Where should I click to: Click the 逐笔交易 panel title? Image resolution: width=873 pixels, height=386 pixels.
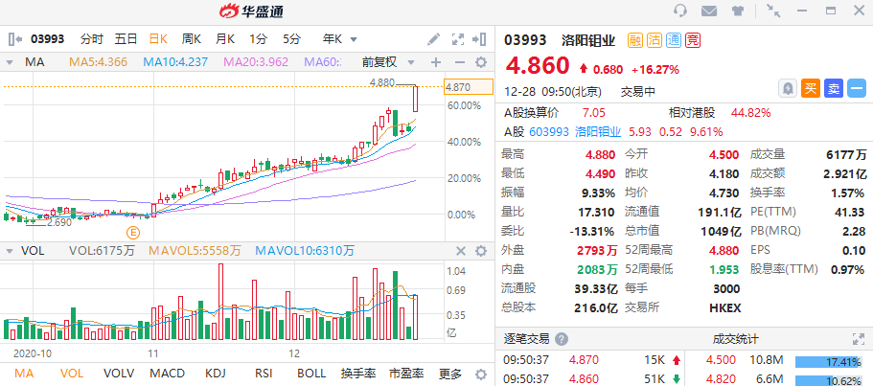[x=526, y=339]
